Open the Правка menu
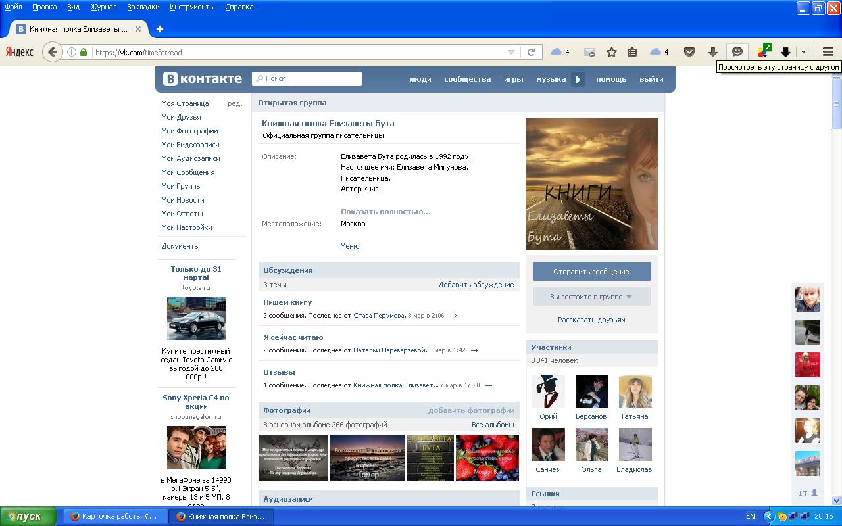The width and height of the screenshot is (842, 526). click(44, 7)
